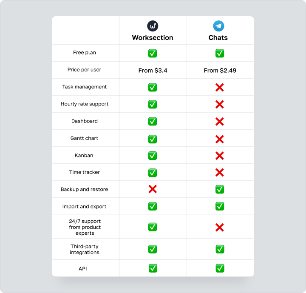The image size is (306, 293).
Task: Click Chats' red cross for Time tracker
Action: coord(219,172)
